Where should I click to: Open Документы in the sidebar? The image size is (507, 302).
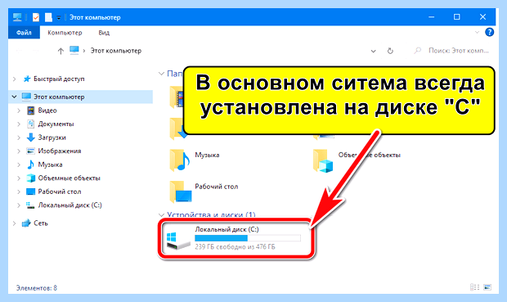(50, 124)
